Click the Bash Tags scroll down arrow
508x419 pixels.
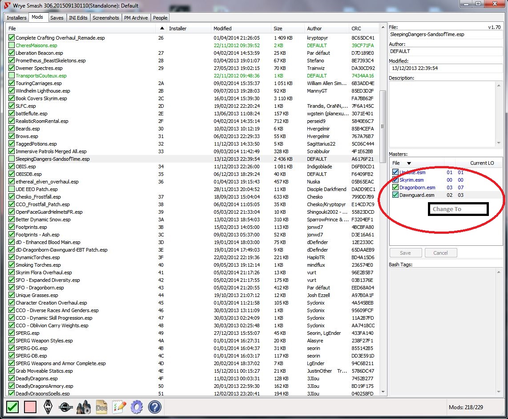[x=499, y=391]
